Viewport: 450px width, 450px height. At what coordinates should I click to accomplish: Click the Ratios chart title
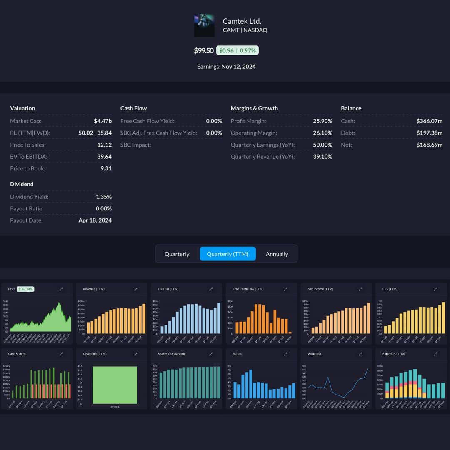pos(237,354)
